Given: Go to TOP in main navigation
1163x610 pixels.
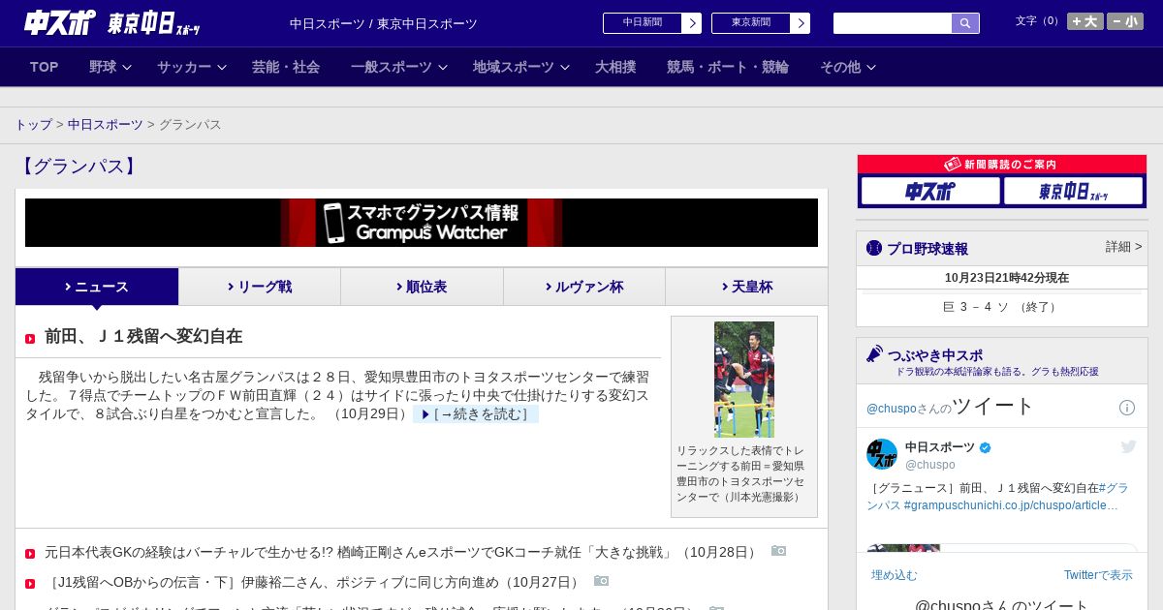Looking at the screenshot, I should click(x=45, y=67).
